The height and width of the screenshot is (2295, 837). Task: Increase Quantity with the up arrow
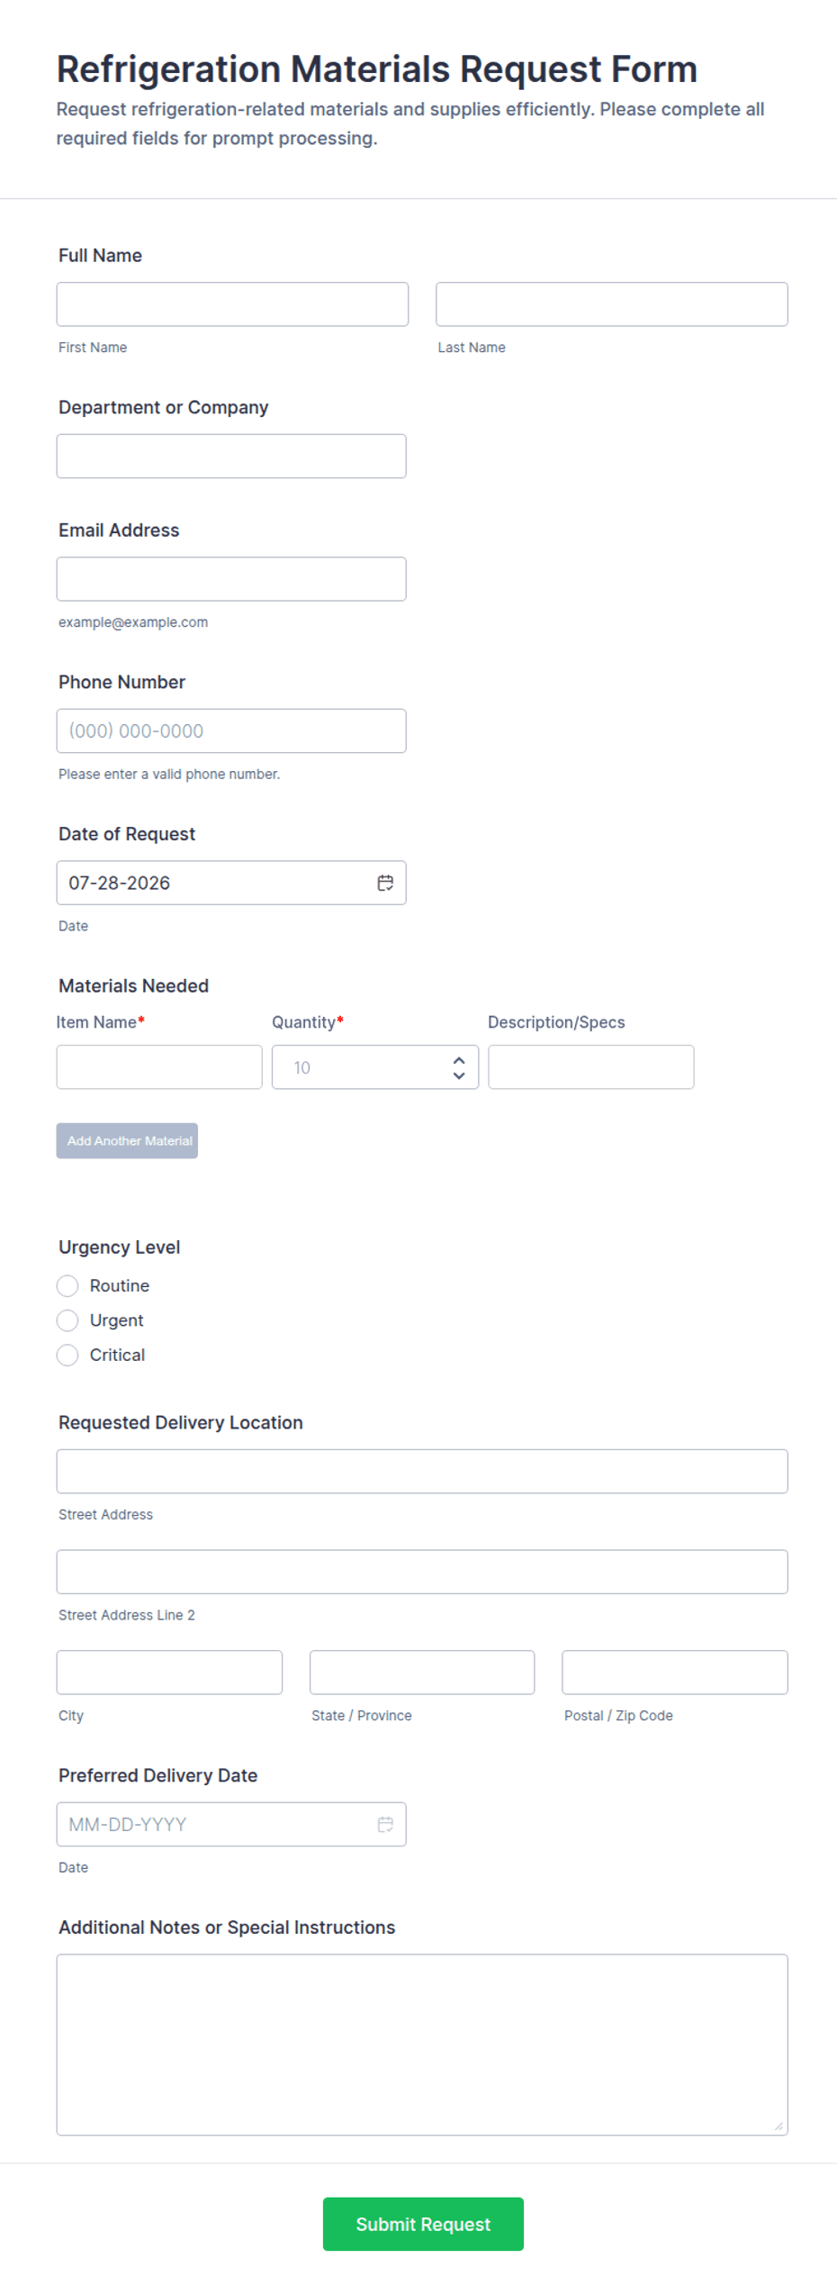pyautogui.click(x=459, y=1060)
